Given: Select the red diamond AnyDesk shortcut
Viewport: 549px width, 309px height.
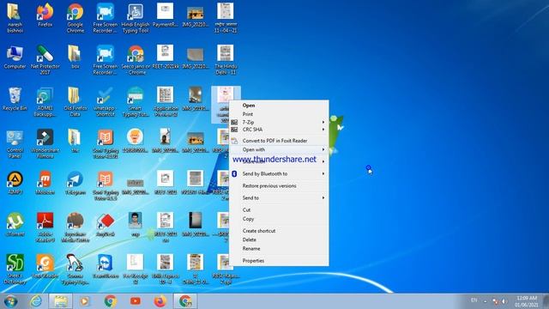Looking at the screenshot, I should pos(105,225).
